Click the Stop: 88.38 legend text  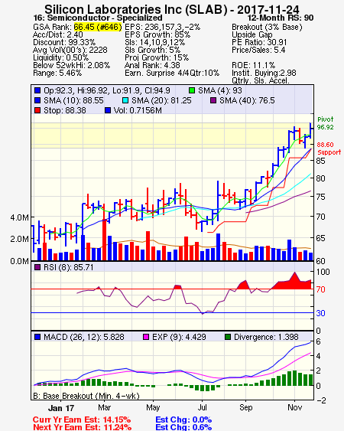click(65, 110)
